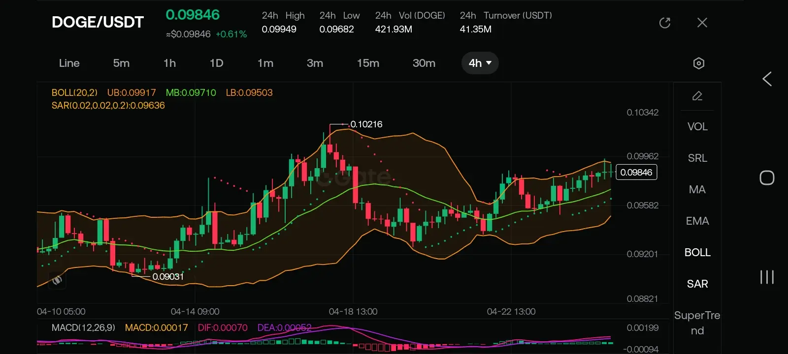788x354 pixels.
Task: Tap the 0.00199 MACD axis label
Action: pyautogui.click(x=642, y=328)
